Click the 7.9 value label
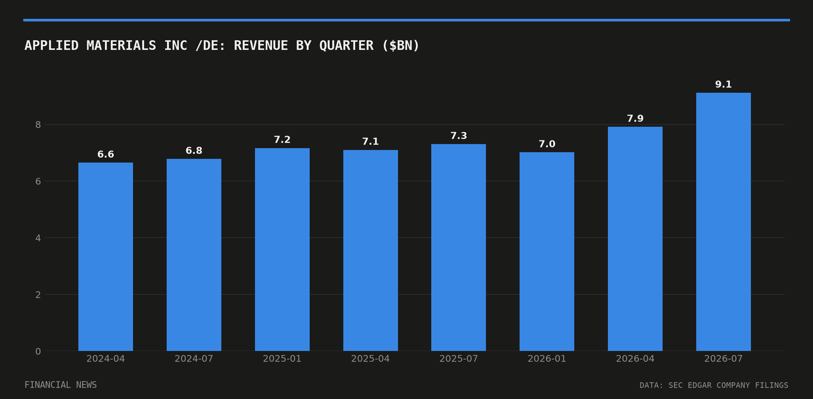 [x=635, y=119]
